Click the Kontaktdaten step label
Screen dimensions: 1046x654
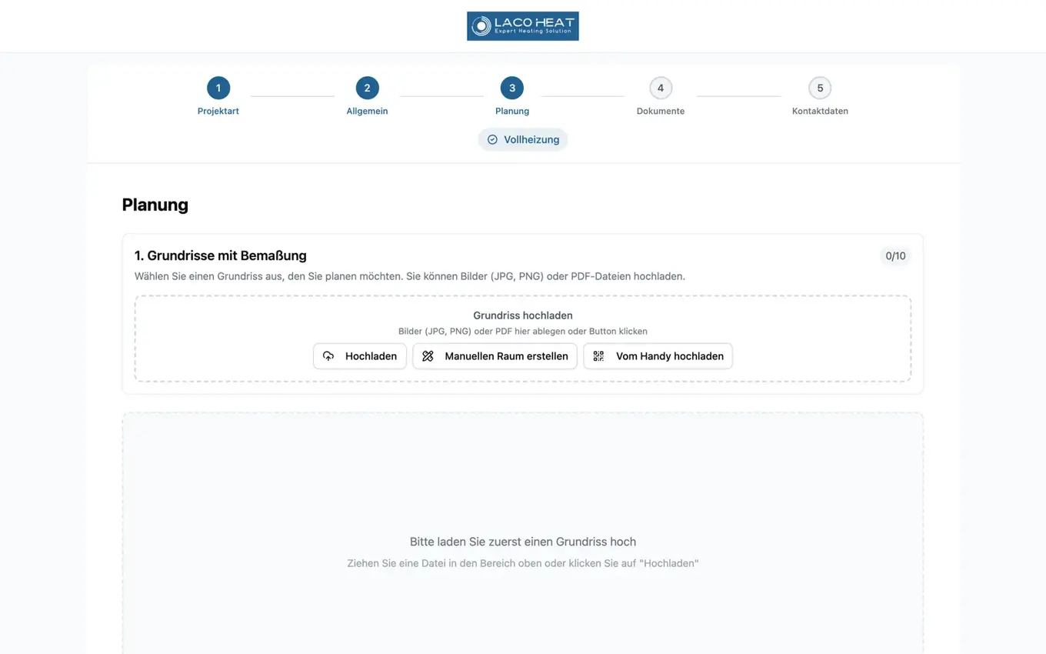pyautogui.click(x=820, y=111)
